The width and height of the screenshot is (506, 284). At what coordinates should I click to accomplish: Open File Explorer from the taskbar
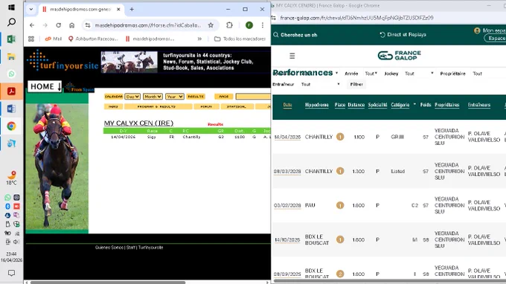click(11, 57)
